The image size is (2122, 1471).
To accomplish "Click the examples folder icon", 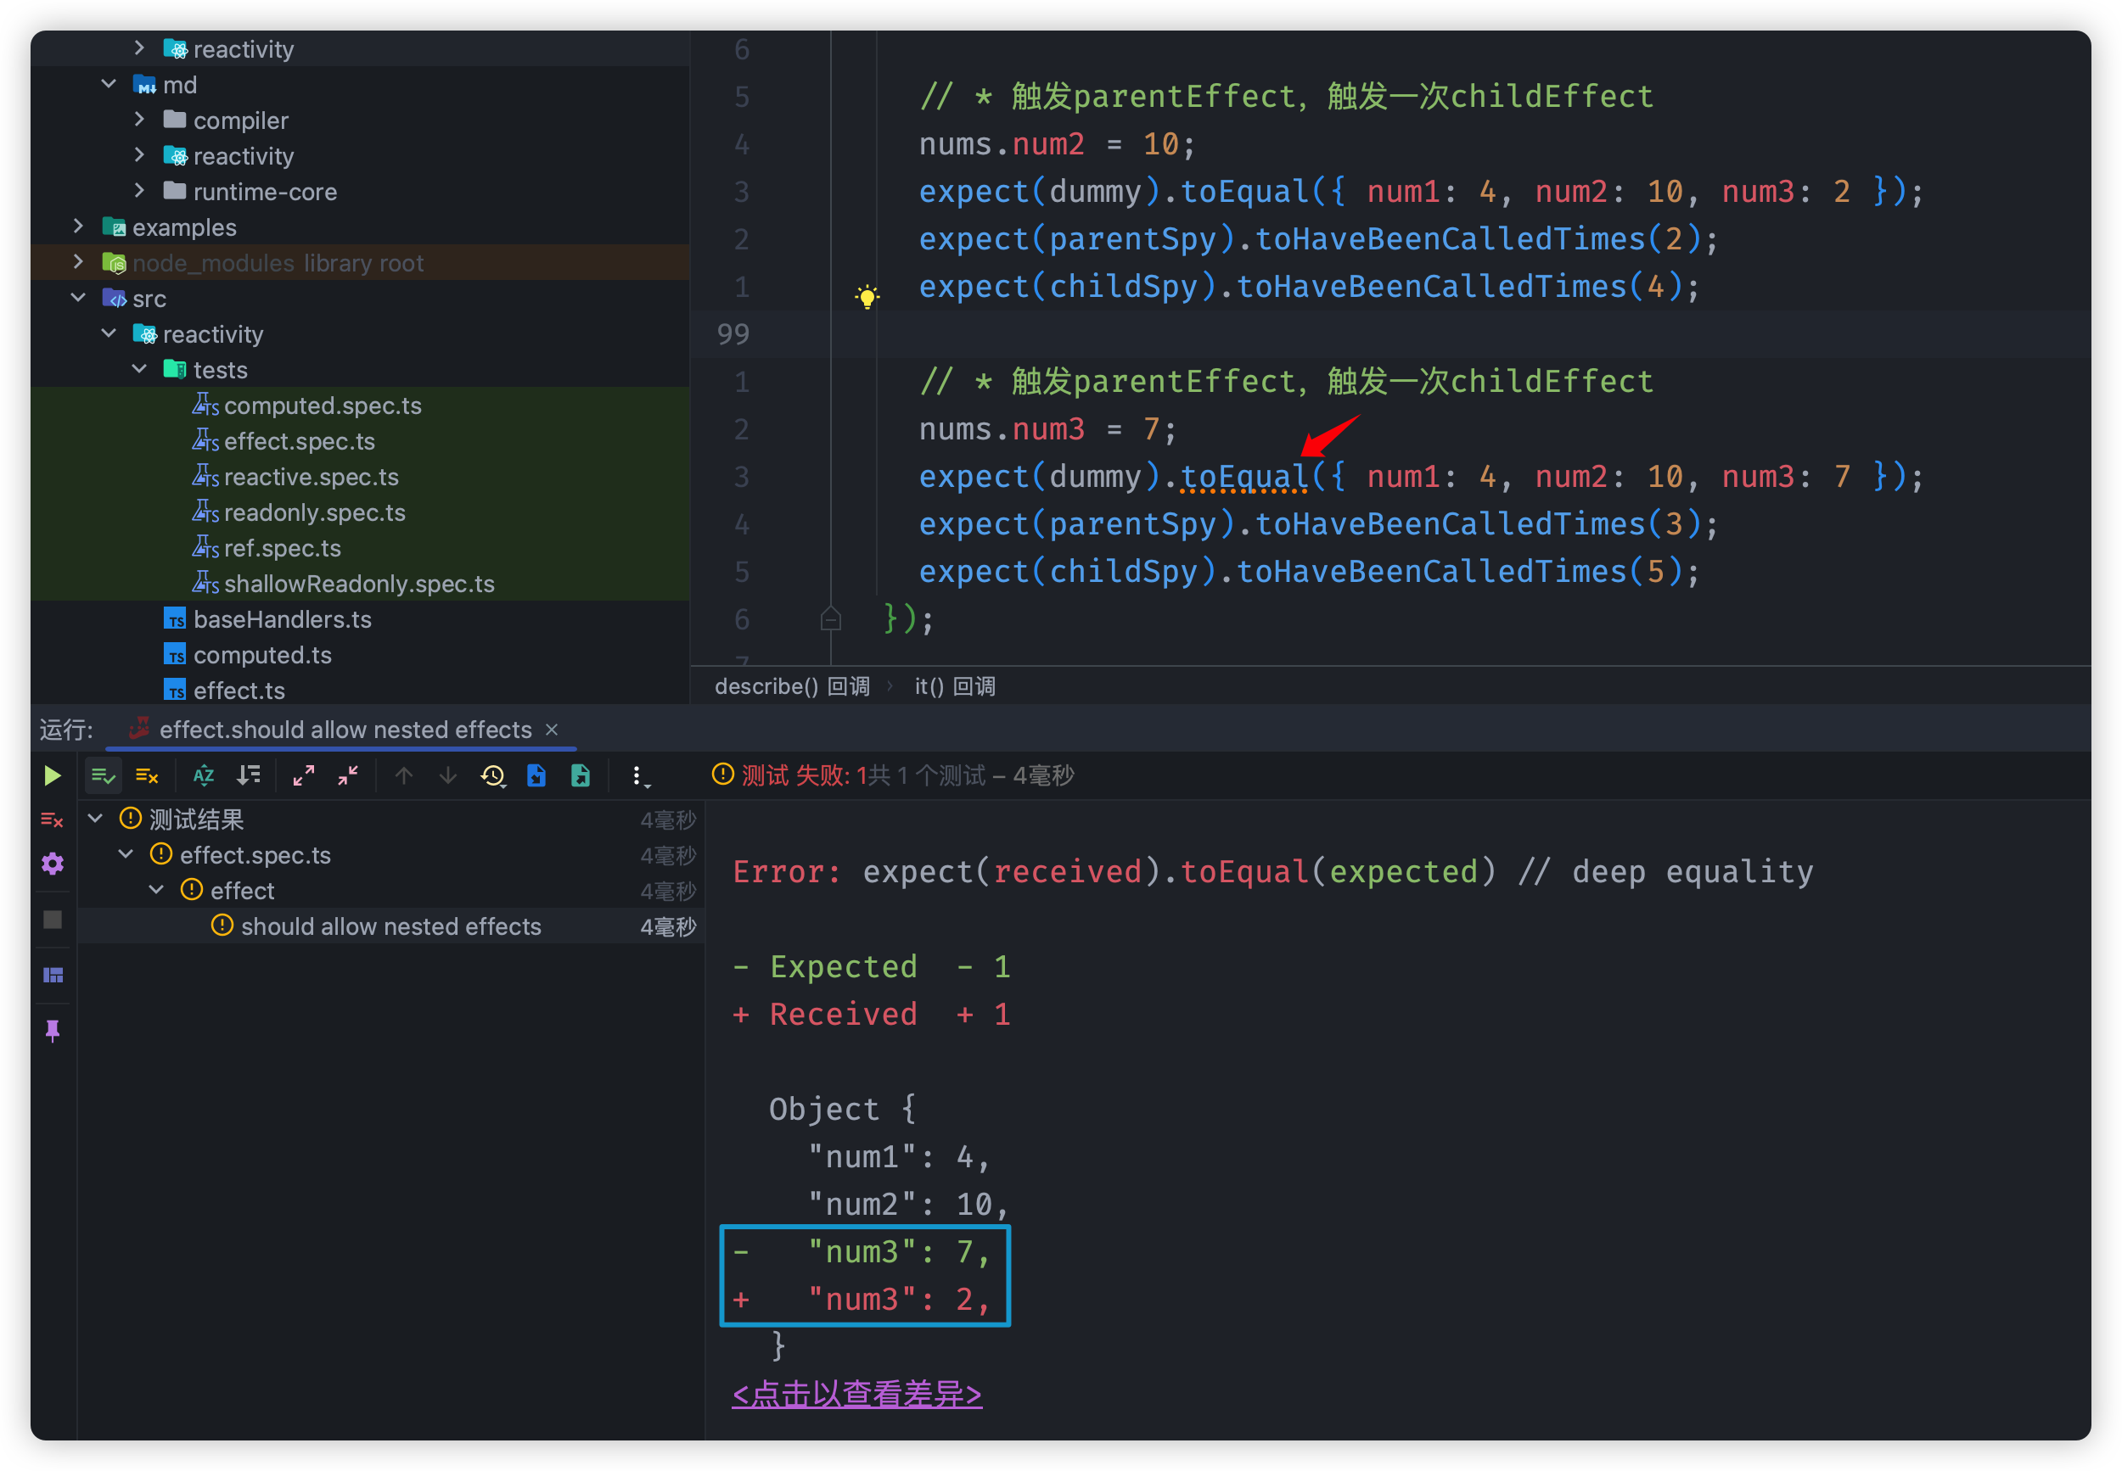I will coord(115,227).
